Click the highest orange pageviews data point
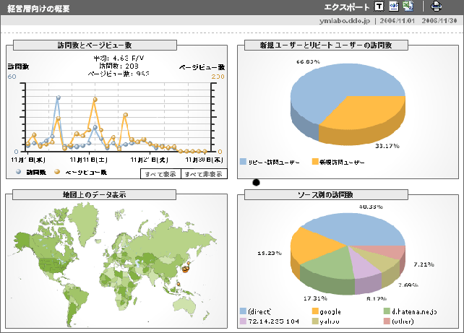Screen dimensions: 464x333 click(x=95, y=100)
